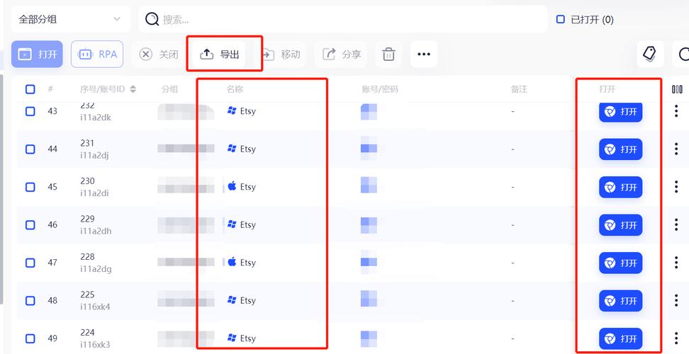Click the sort arrows beside 序号/账号ID
The width and height of the screenshot is (689, 354).
[x=133, y=89]
